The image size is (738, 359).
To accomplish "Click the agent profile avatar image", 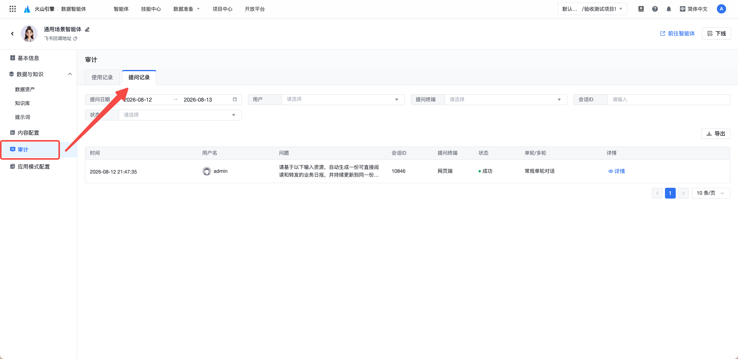I will click(x=29, y=34).
